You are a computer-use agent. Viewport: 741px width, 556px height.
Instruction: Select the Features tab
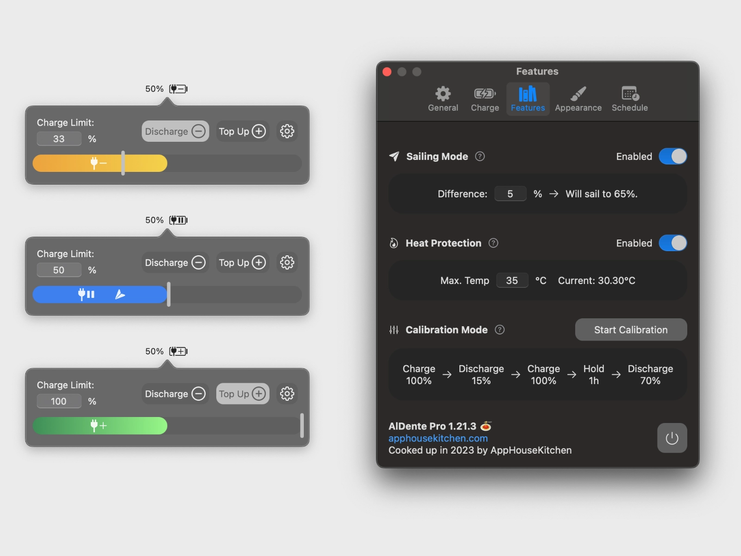pos(527,99)
